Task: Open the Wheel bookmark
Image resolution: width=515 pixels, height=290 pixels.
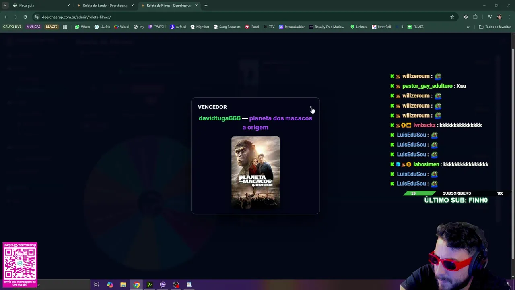Action: pyautogui.click(x=122, y=27)
